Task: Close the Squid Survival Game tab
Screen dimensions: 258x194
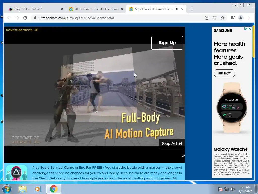Action: [182, 9]
